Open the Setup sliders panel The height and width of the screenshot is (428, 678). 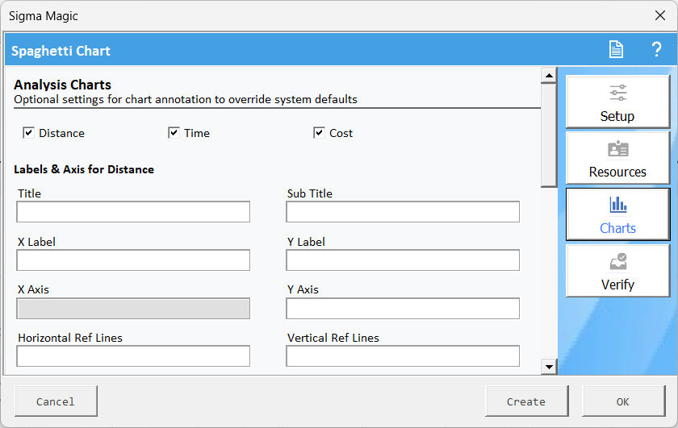tap(617, 102)
